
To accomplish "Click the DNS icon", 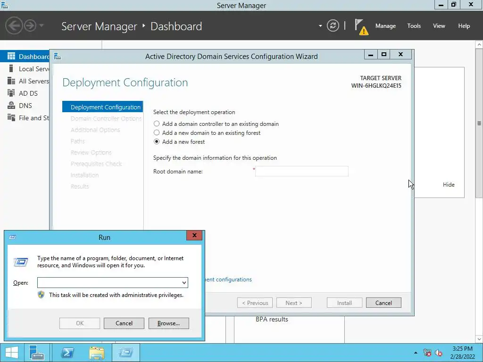I will (11, 105).
